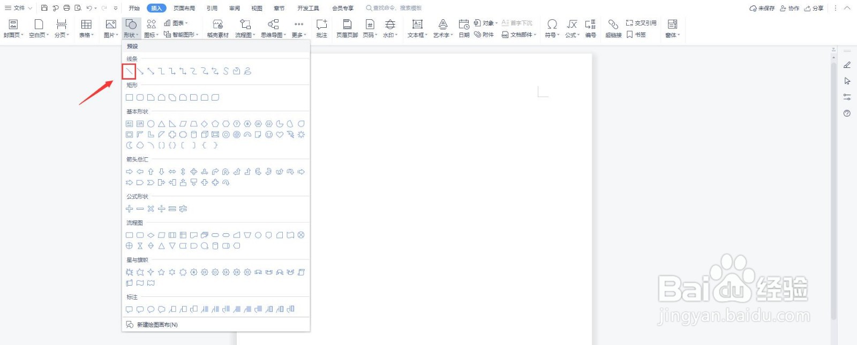
Task: Choose the heart basic shape
Action: coord(279,134)
